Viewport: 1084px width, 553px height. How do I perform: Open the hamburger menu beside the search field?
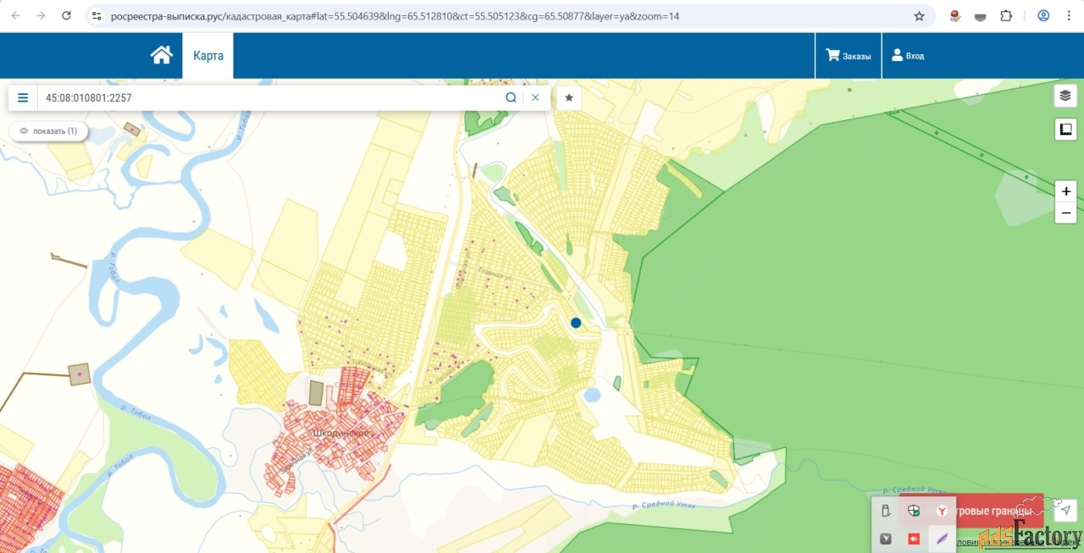pyautogui.click(x=23, y=97)
